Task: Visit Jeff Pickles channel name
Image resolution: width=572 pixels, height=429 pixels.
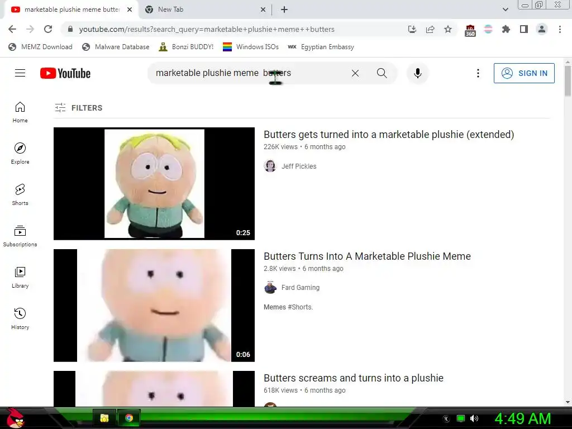Action: pyautogui.click(x=299, y=166)
